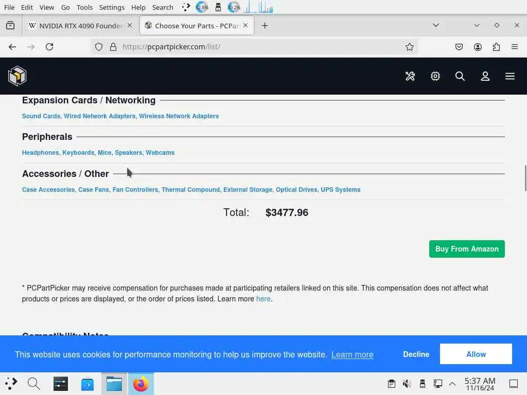
Task: Browse Webcams category
Action: tap(160, 153)
